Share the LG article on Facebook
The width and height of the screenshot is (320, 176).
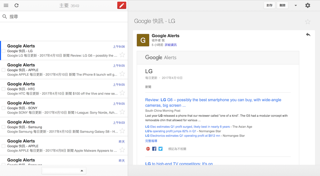tap(154, 149)
